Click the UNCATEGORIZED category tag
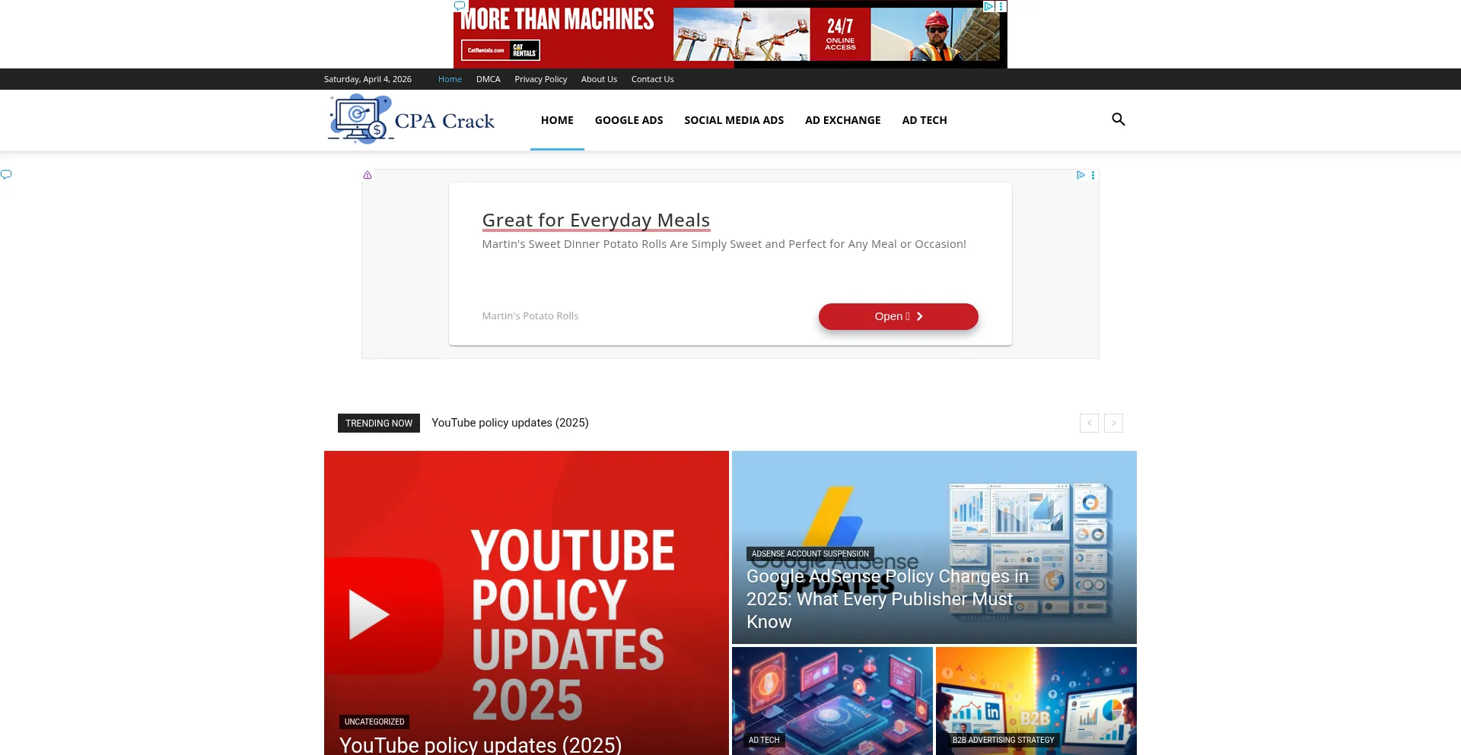The height and width of the screenshot is (755, 1461). click(374, 722)
